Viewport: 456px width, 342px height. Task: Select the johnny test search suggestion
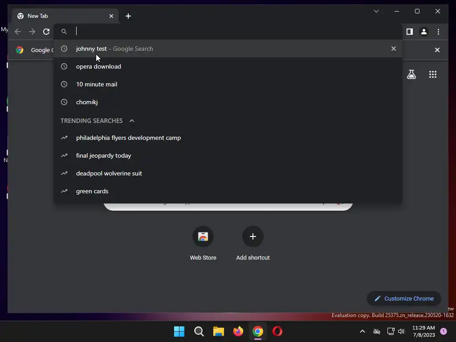pyautogui.click(x=228, y=49)
